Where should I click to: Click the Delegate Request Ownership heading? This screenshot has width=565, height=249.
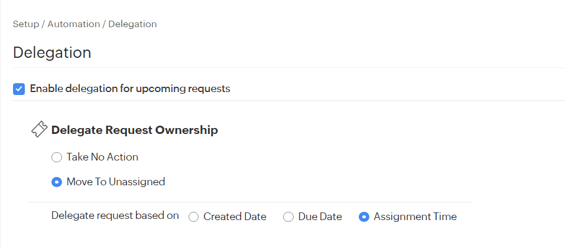(x=135, y=130)
